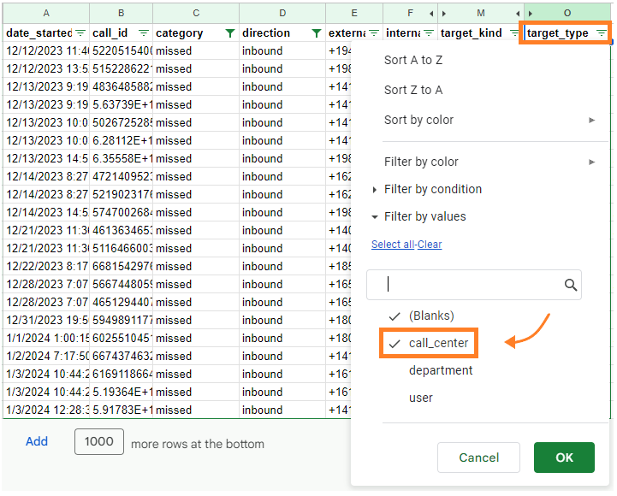Check the department filter value
The image size is (617, 496).
(x=441, y=370)
